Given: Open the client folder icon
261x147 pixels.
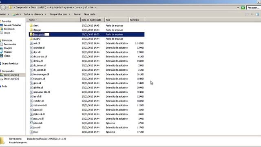Looking at the screenshot, I should click(x=31, y=25).
